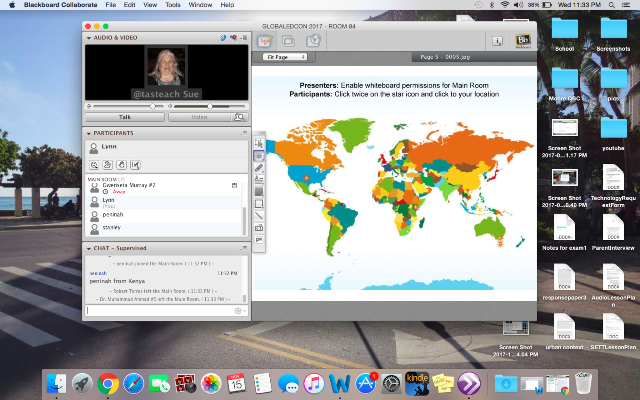The image size is (640, 400).
Task: Switch to Web Tour mode icon
Action: pos(313,41)
